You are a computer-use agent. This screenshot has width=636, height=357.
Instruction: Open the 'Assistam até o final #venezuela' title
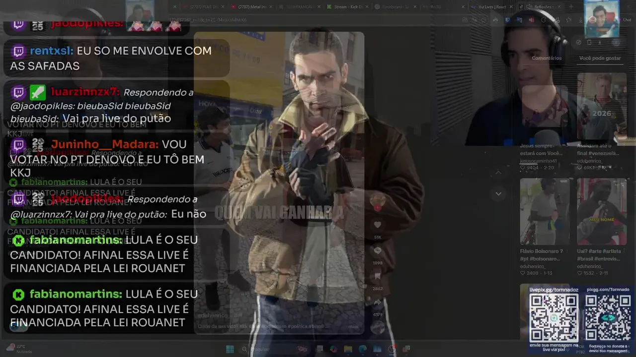(x=598, y=150)
